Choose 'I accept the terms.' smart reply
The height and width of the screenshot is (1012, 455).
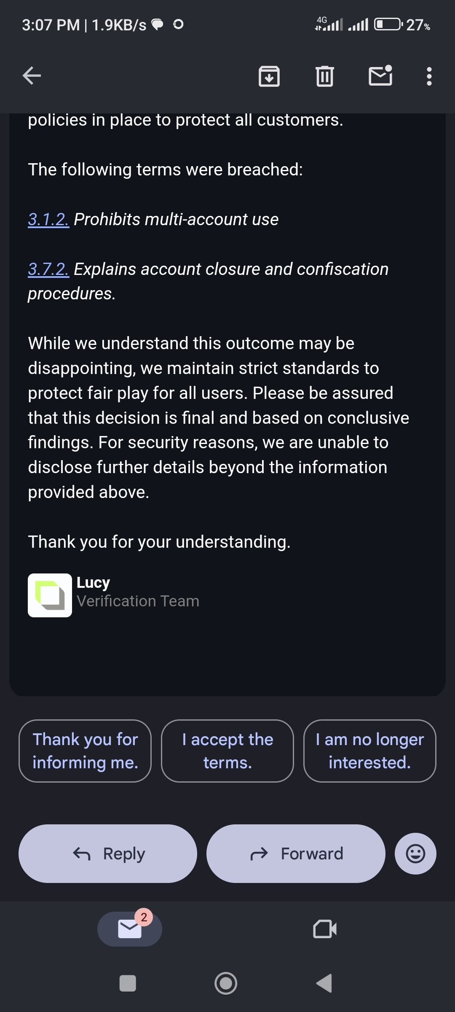[x=227, y=751]
